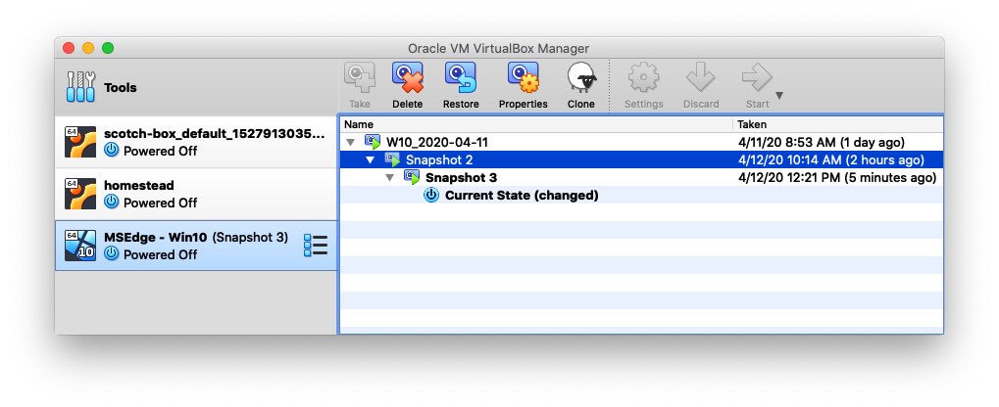This screenshot has width=999, height=407.
Task: Select Current State (changed) item
Action: [x=522, y=196]
